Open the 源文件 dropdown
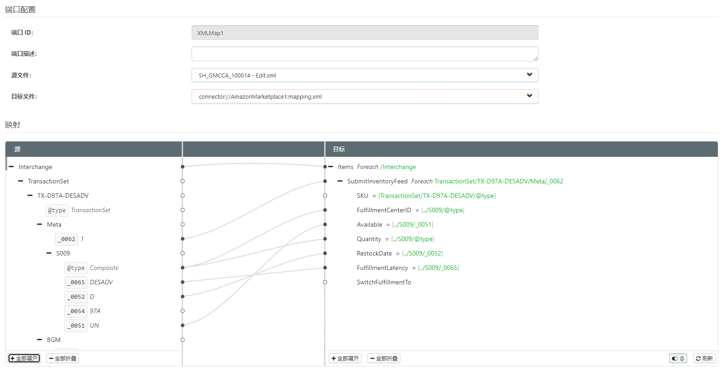The width and height of the screenshot is (725, 374). tap(364, 75)
